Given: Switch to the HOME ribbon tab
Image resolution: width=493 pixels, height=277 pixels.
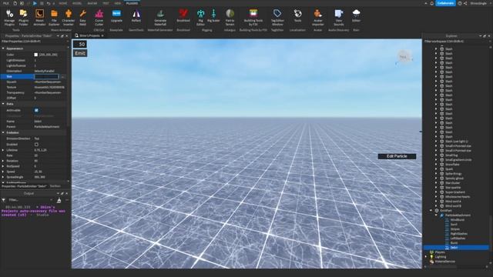Looking at the screenshot, I should point(63,3).
